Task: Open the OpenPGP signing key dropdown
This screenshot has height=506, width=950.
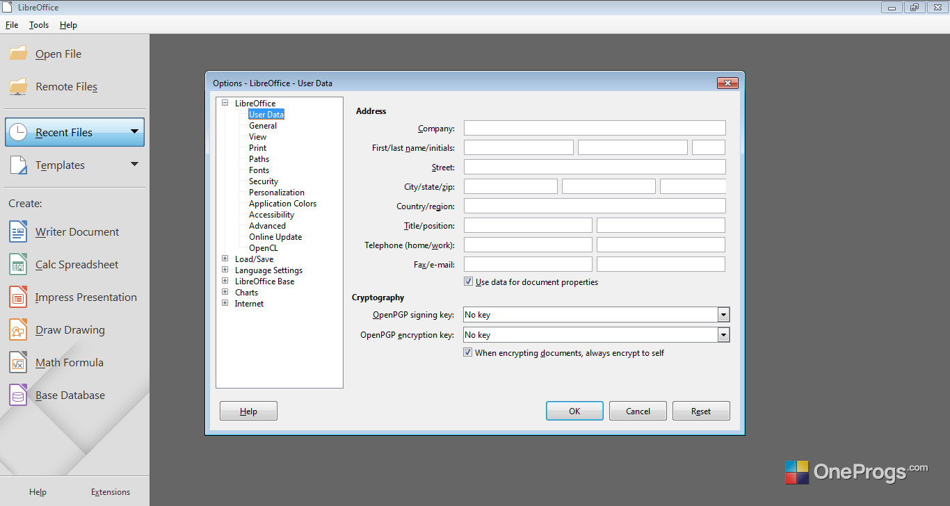Action: (724, 315)
